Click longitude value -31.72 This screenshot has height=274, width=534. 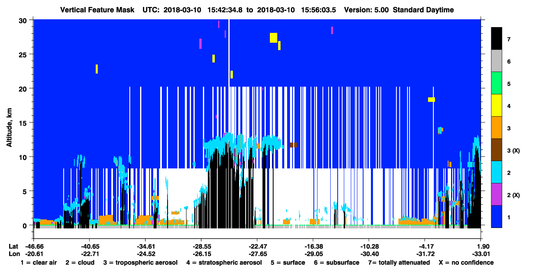pos(425,254)
